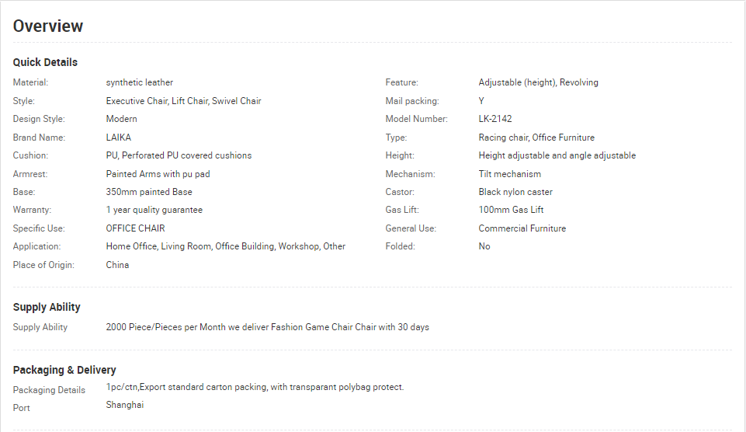746x432 pixels.
Task: Click the 100mm Gas Lift value
Action: (511, 210)
